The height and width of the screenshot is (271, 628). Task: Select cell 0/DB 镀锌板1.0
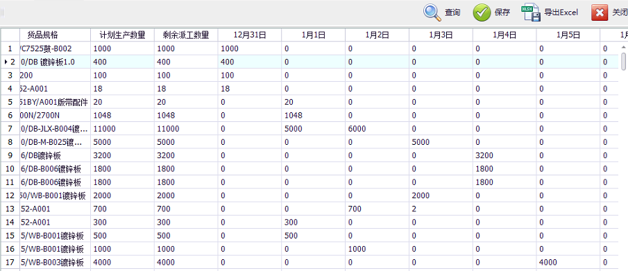[56, 62]
